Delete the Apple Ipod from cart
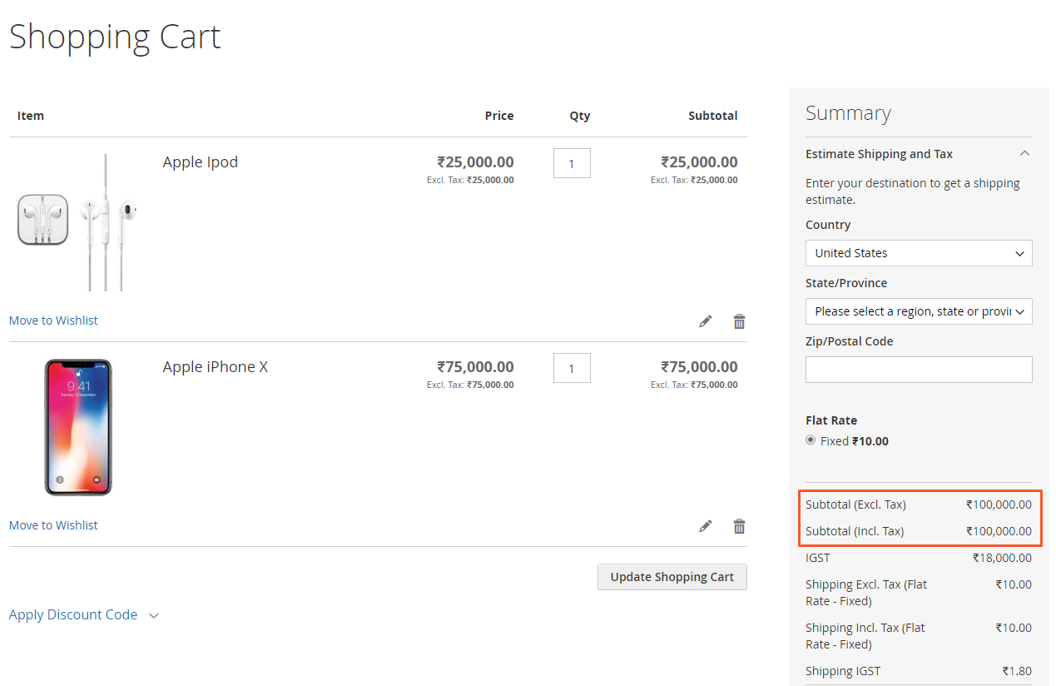The height and width of the screenshot is (686, 1056). 739,321
